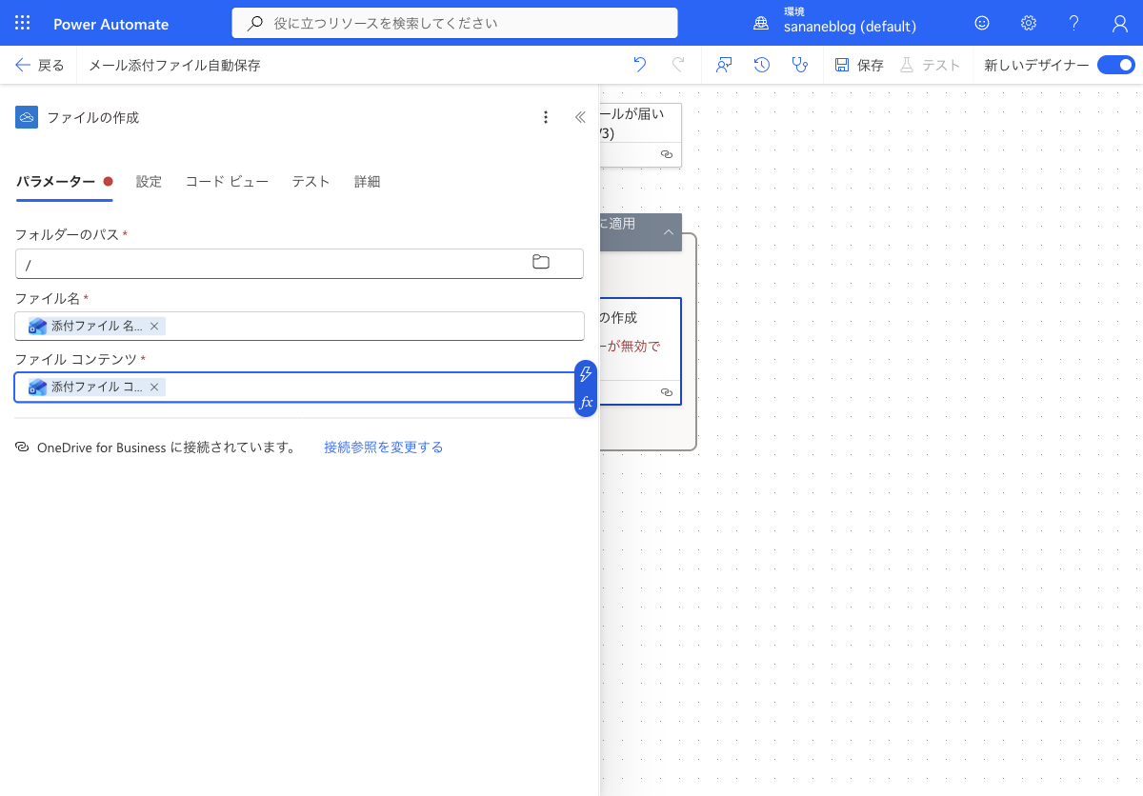Click the redo arrow icon
The width and height of the screenshot is (1143, 796).
[x=678, y=65]
